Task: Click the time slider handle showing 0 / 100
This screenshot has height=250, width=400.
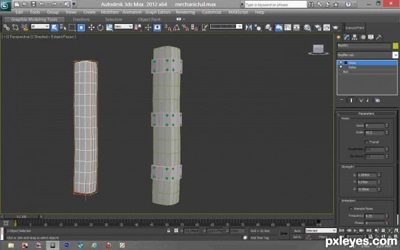Action: tap(22, 217)
